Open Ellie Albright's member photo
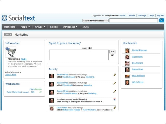The width and height of the screenshot is (166, 124). 127,63
